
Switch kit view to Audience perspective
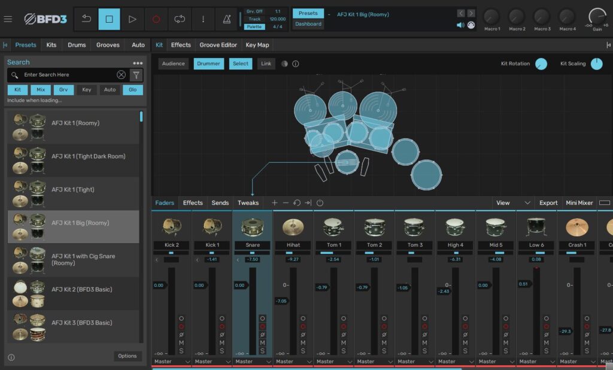coord(174,63)
